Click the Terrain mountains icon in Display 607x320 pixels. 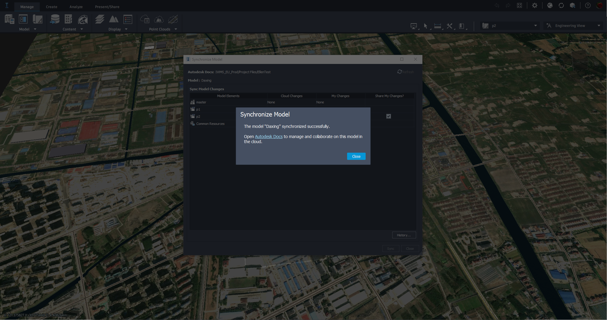(114, 19)
